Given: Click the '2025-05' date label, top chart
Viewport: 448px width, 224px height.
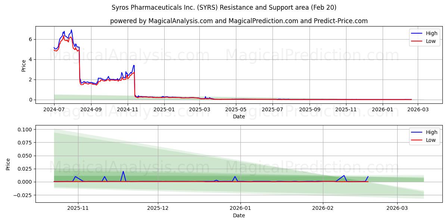Looking at the screenshot, I should tap(236, 110).
